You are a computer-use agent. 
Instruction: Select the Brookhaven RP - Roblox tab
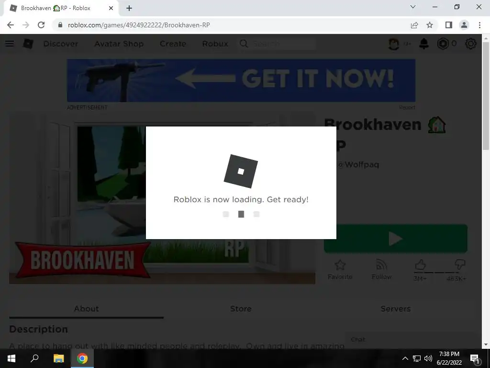pos(61,8)
